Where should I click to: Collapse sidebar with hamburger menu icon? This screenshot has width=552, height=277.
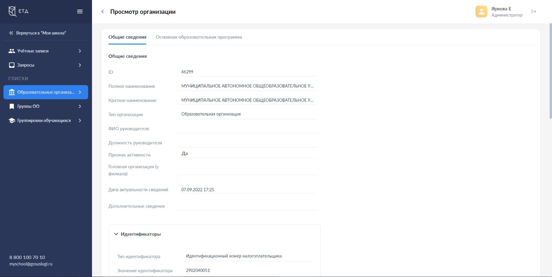(x=80, y=11)
